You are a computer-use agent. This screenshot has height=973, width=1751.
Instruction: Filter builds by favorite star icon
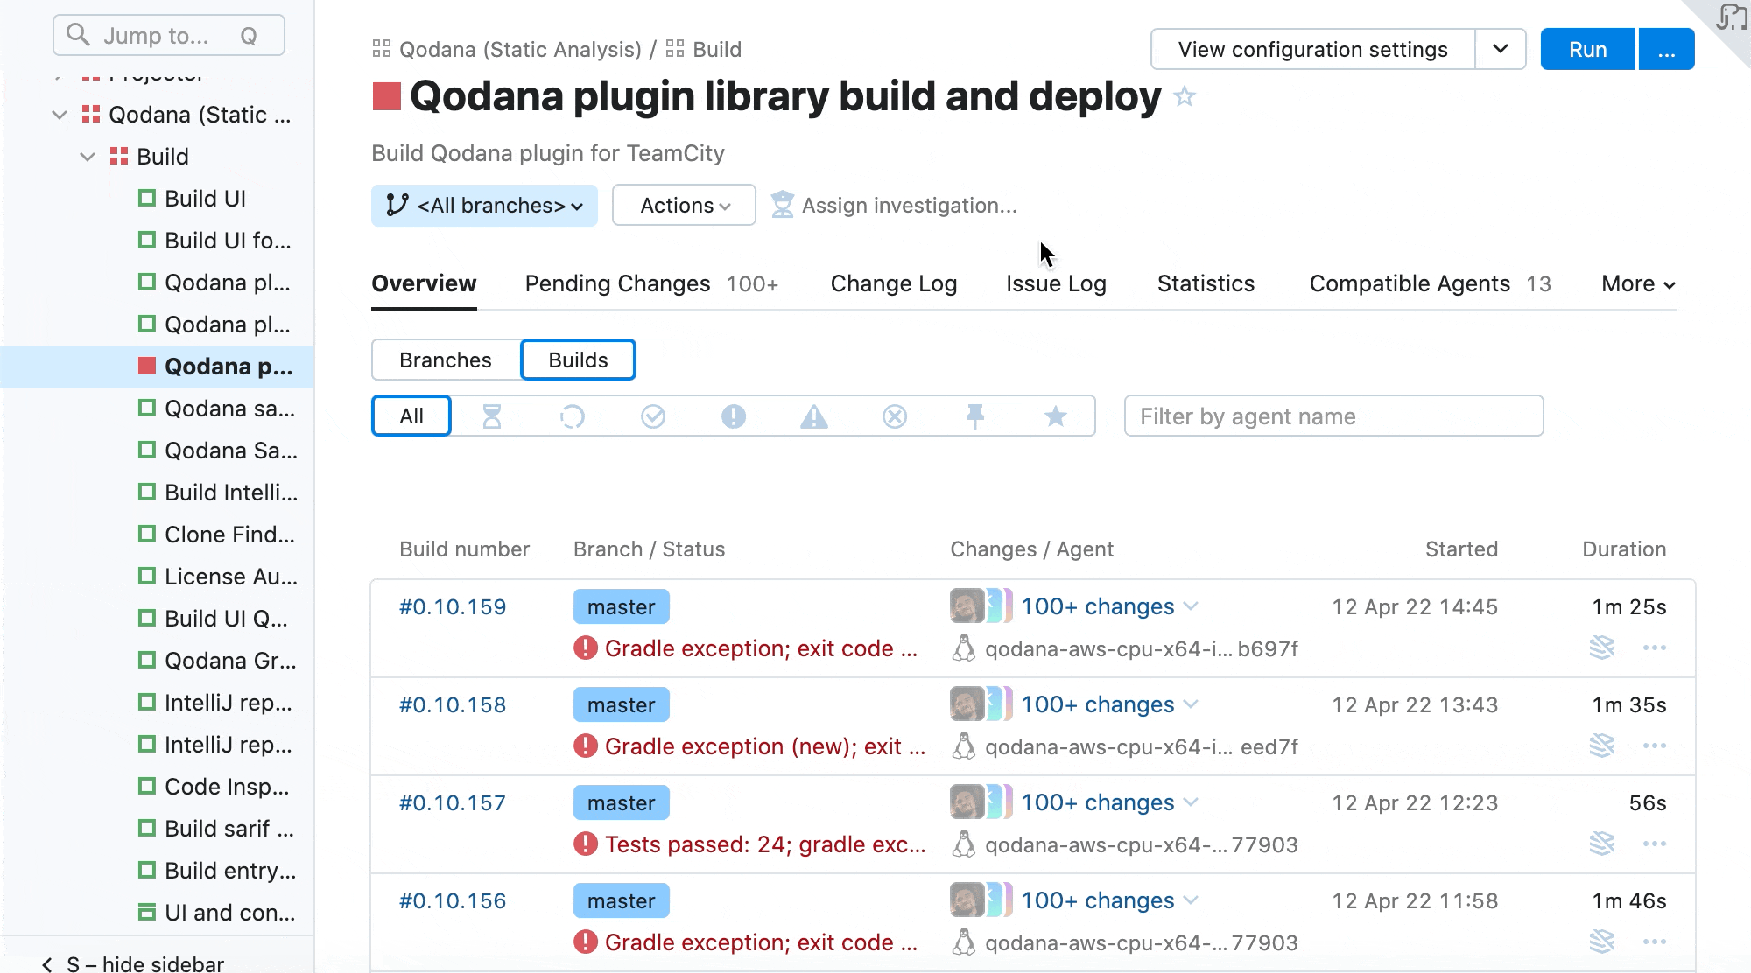pyautogui.click(x=1056, y=416)
